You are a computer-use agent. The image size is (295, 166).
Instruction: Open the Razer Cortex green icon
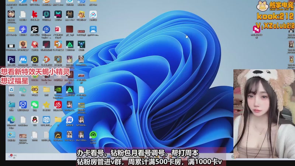[x=93, y=135]
